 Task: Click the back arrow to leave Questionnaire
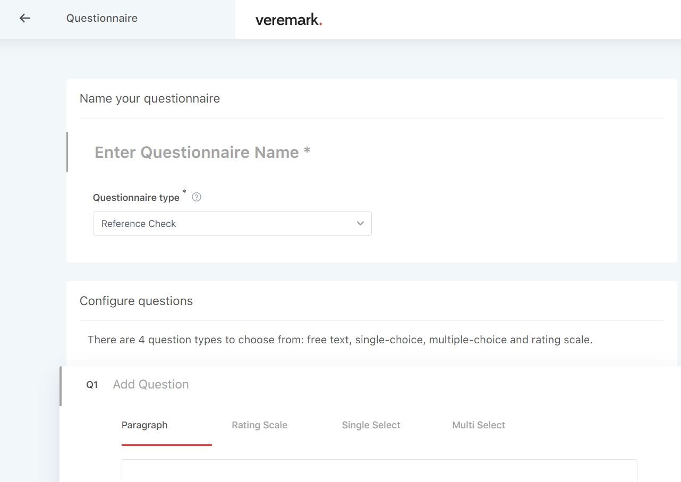click(x=24, y=18)
